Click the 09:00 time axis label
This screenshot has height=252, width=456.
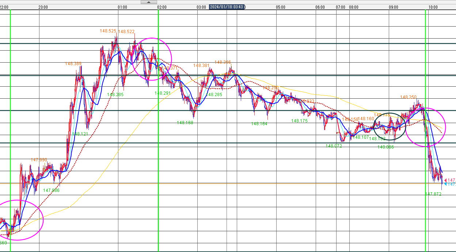394,7
